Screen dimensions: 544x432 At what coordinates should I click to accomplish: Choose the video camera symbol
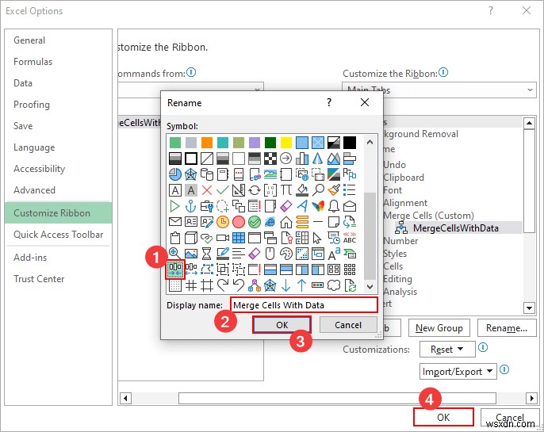(x=222, y=238)
